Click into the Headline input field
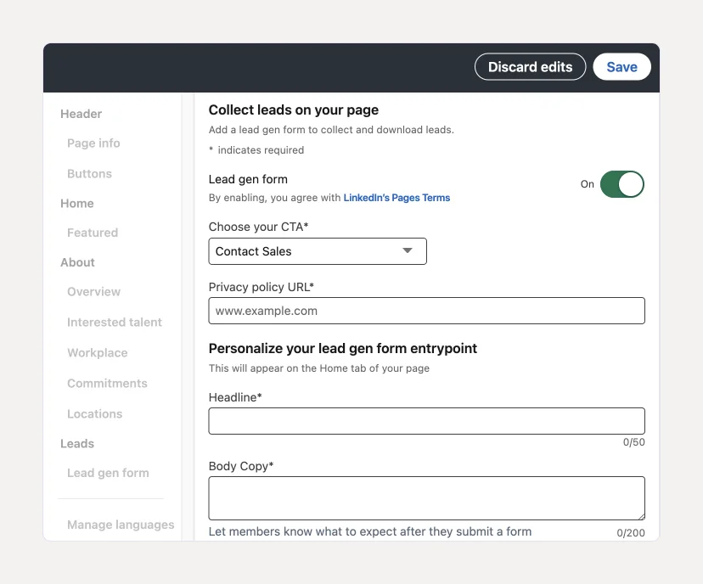703x584 pixels. click(426, 421)
